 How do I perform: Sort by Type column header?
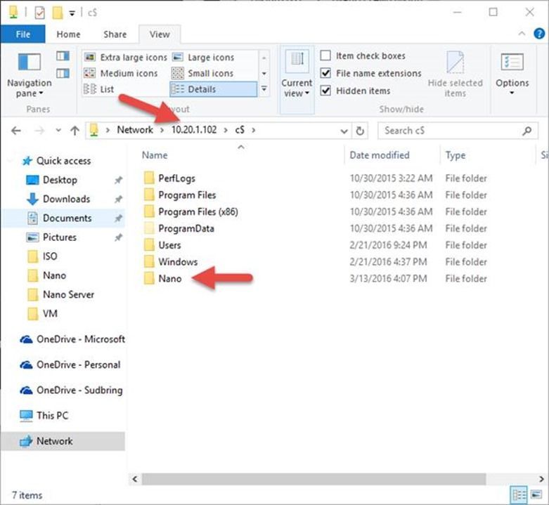pos(456,155)
